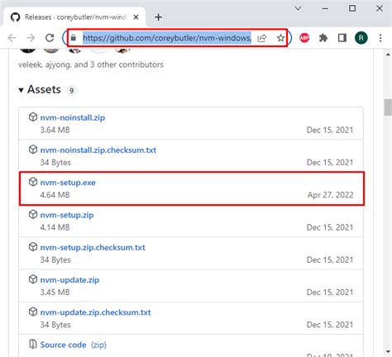The height and width of the screenshot is (357, 392).
Task: Open the profile avatar labeled R
Action: pos(361,38)
